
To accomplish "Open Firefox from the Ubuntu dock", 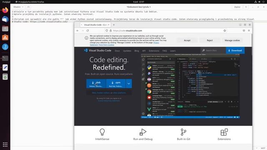I will pos(5,10).
